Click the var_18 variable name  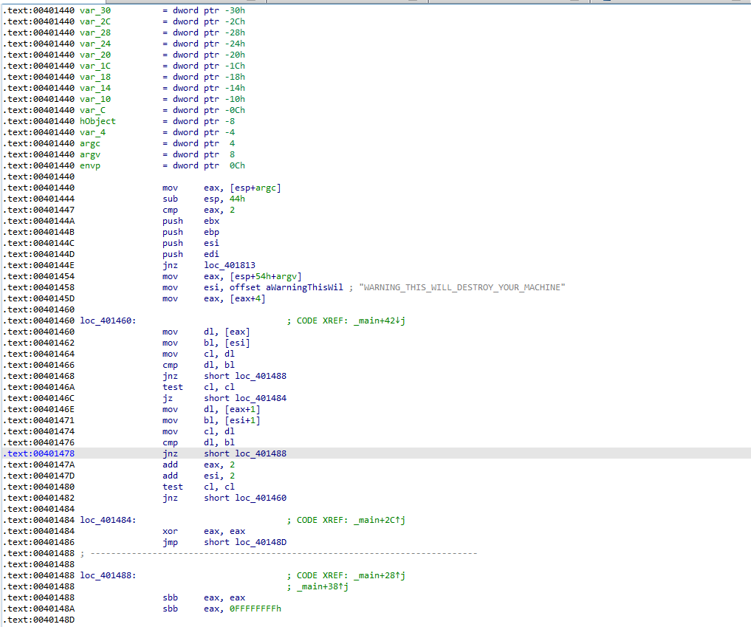[95, 77]
